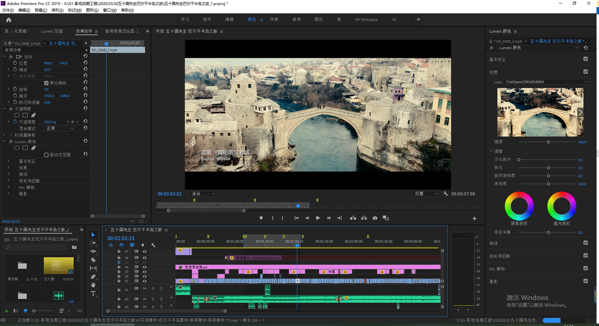Viewport: 599px width, 326px height.
Task: Click the Export Frame camera icon
Action: point(375,218)
